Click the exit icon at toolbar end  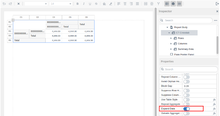(x=217, y=4)
